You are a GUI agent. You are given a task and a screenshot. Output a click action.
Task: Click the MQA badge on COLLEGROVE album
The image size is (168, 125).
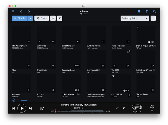click(126, 90)
